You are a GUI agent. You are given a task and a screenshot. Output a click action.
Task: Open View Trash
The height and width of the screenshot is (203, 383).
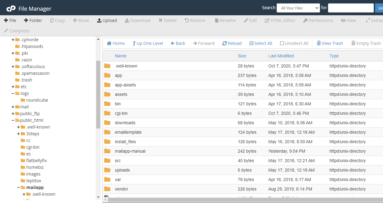point(330,43)
